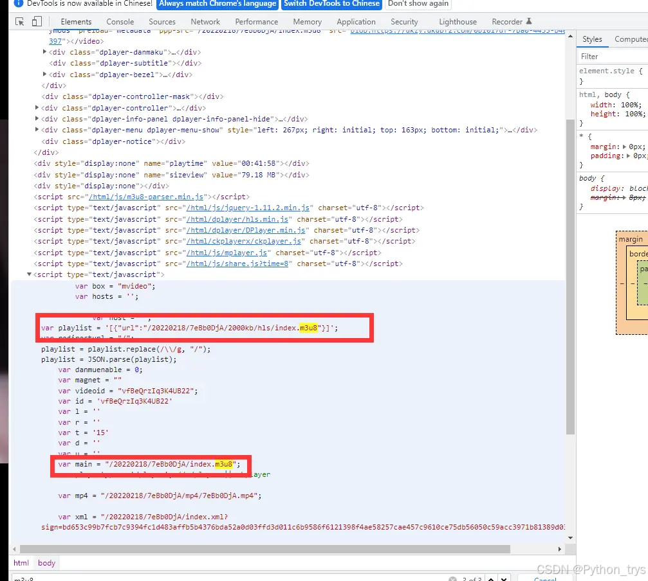Click the vertical scrollbar of the Elements panel

(570, 276)
